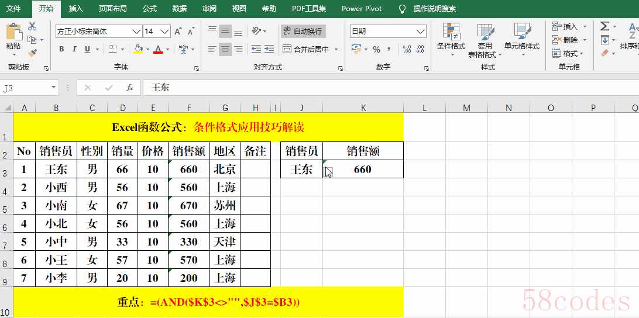Expand the 粘贴 paste options arrow

[x=13, y=53]
